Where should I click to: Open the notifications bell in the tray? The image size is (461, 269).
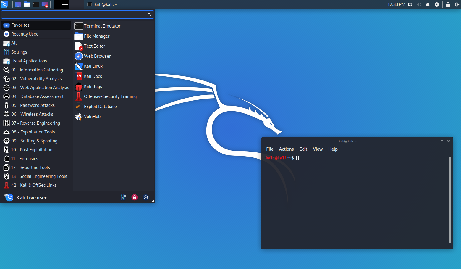(x=428, y=4)
